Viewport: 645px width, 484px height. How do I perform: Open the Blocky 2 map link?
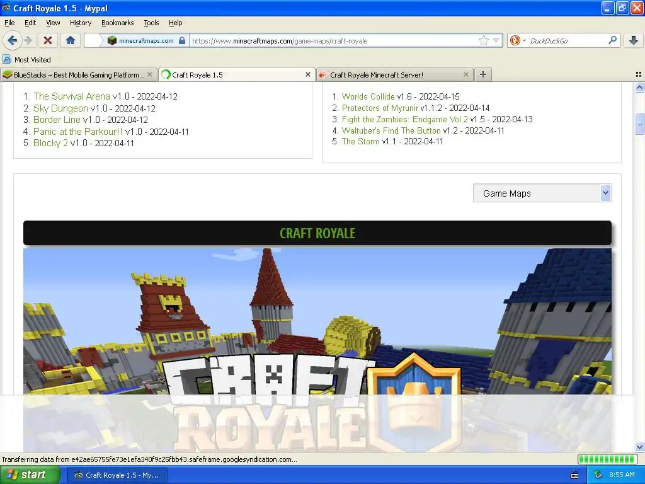50,143
